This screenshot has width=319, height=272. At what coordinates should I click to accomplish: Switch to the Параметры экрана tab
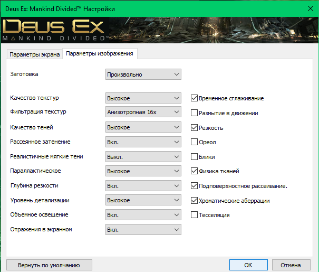coord(35,54)
